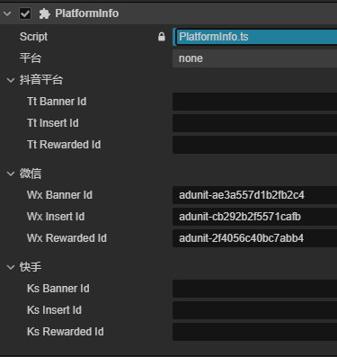Click the Script property label
The height and width of the screenshot is (357, 337).
point(33,37)
